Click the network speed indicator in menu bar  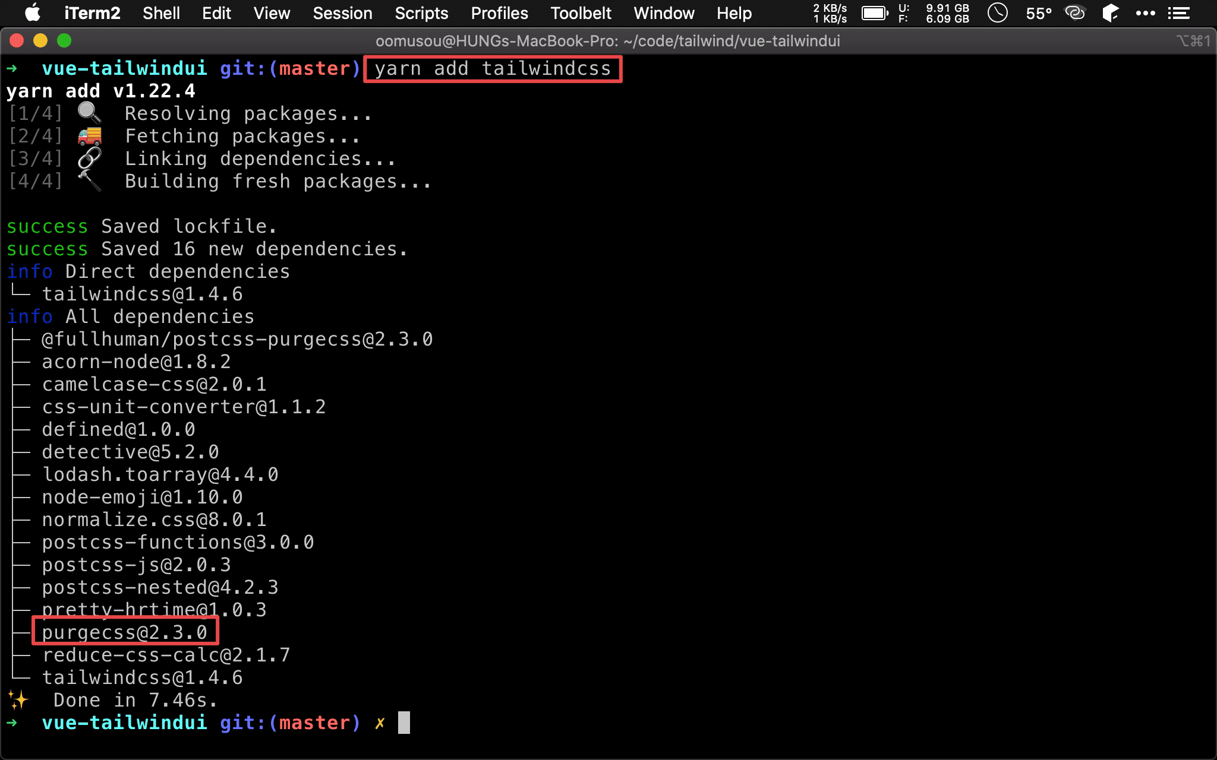click(830, 13)
